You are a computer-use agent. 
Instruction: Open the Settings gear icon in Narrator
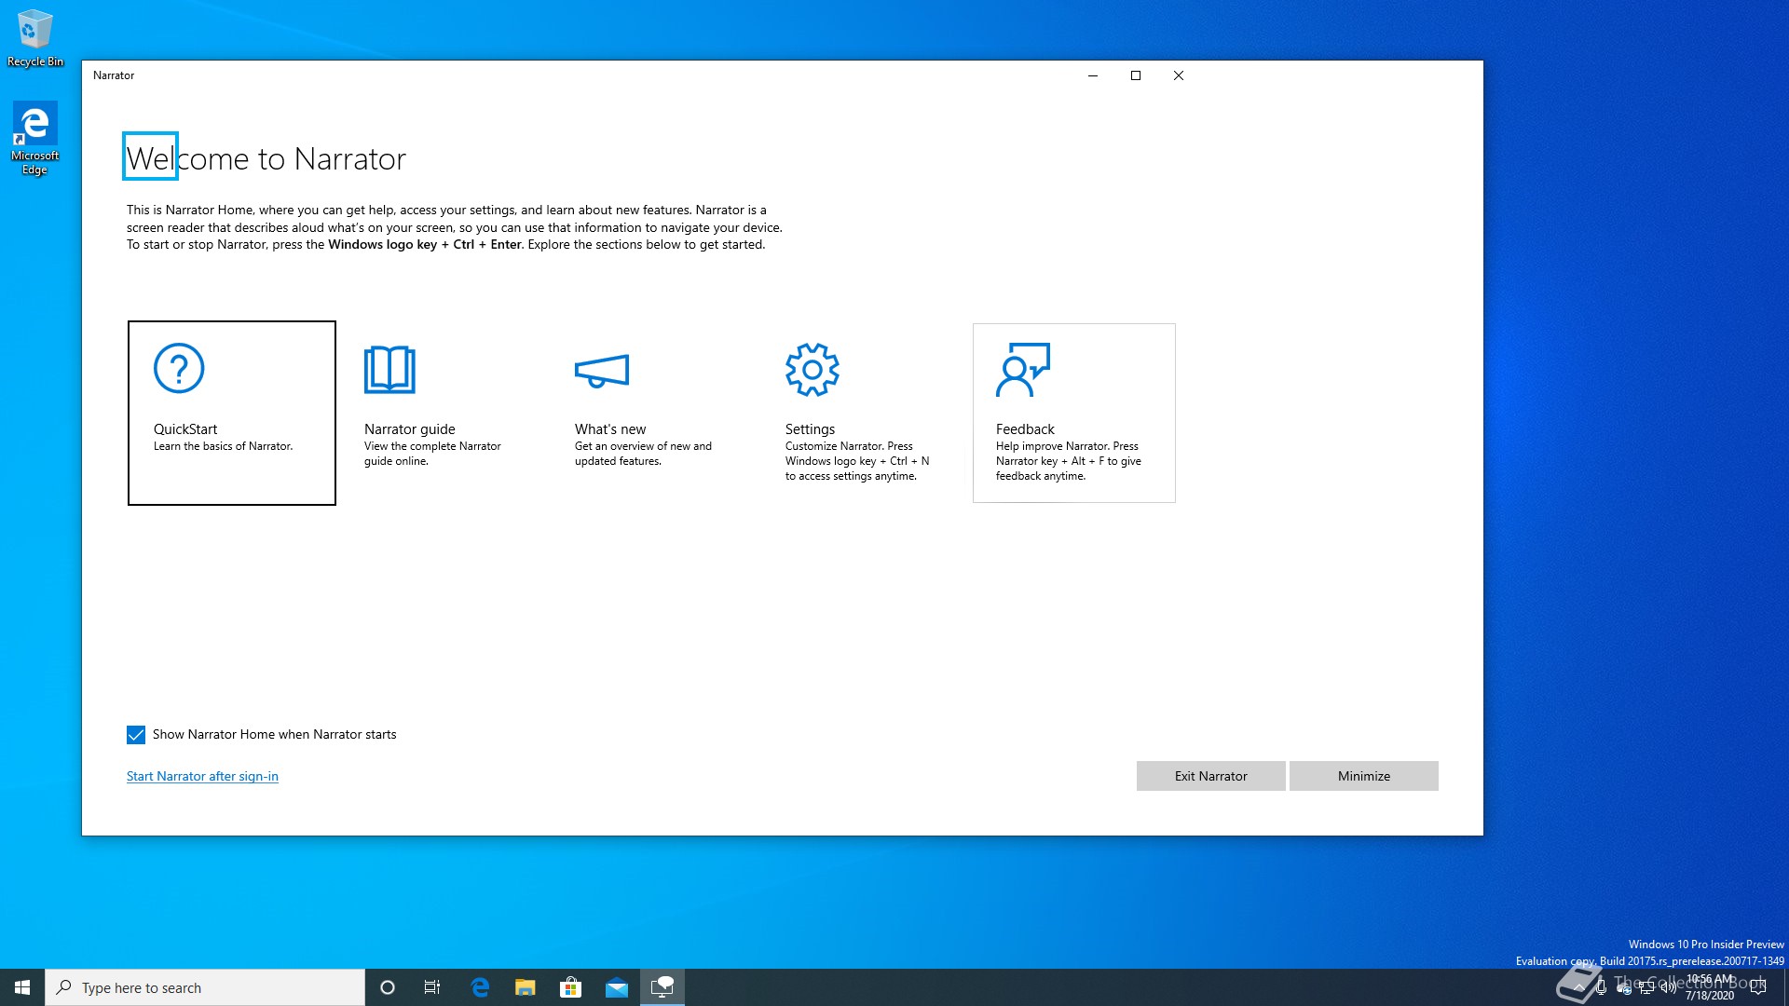pyautogui.click(x=812, y=370)
